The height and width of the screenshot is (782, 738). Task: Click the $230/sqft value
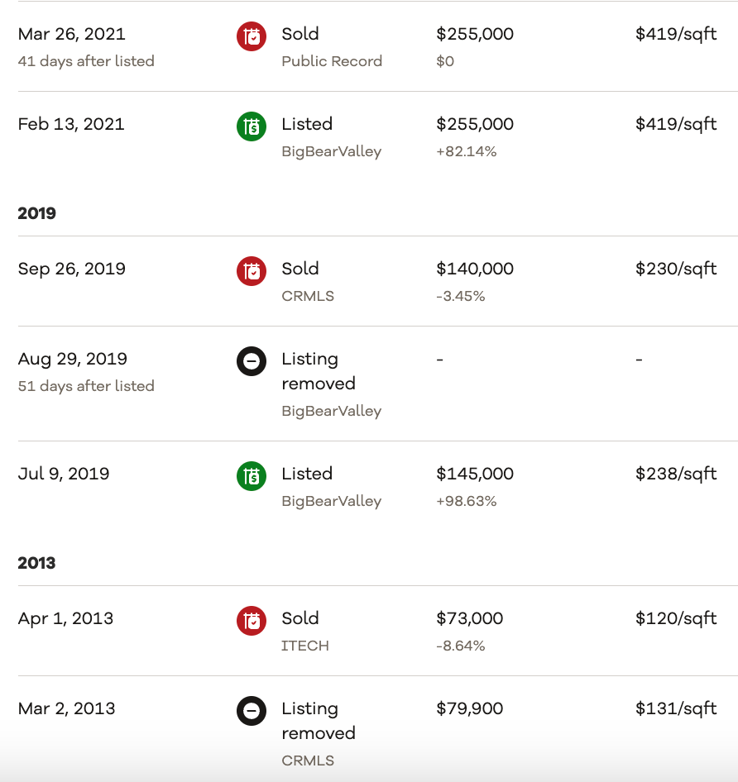(x=676, y=269)
